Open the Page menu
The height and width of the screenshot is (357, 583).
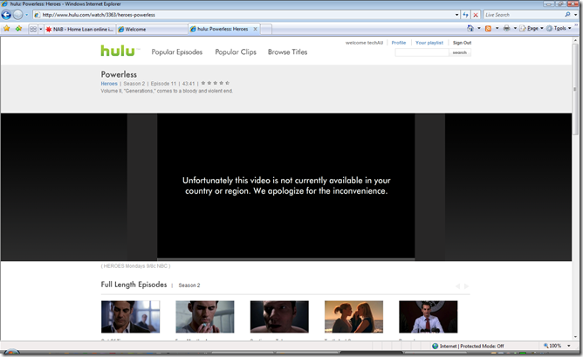[x=532, y=28]
